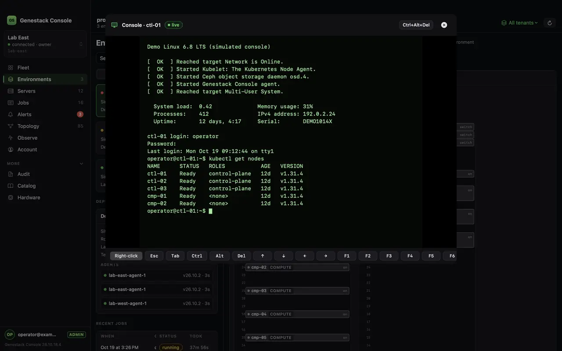Open the Lab East site switcher
The width and height of the screenshot is (562, 351).
pyautogui.click(x=45, y=44)
